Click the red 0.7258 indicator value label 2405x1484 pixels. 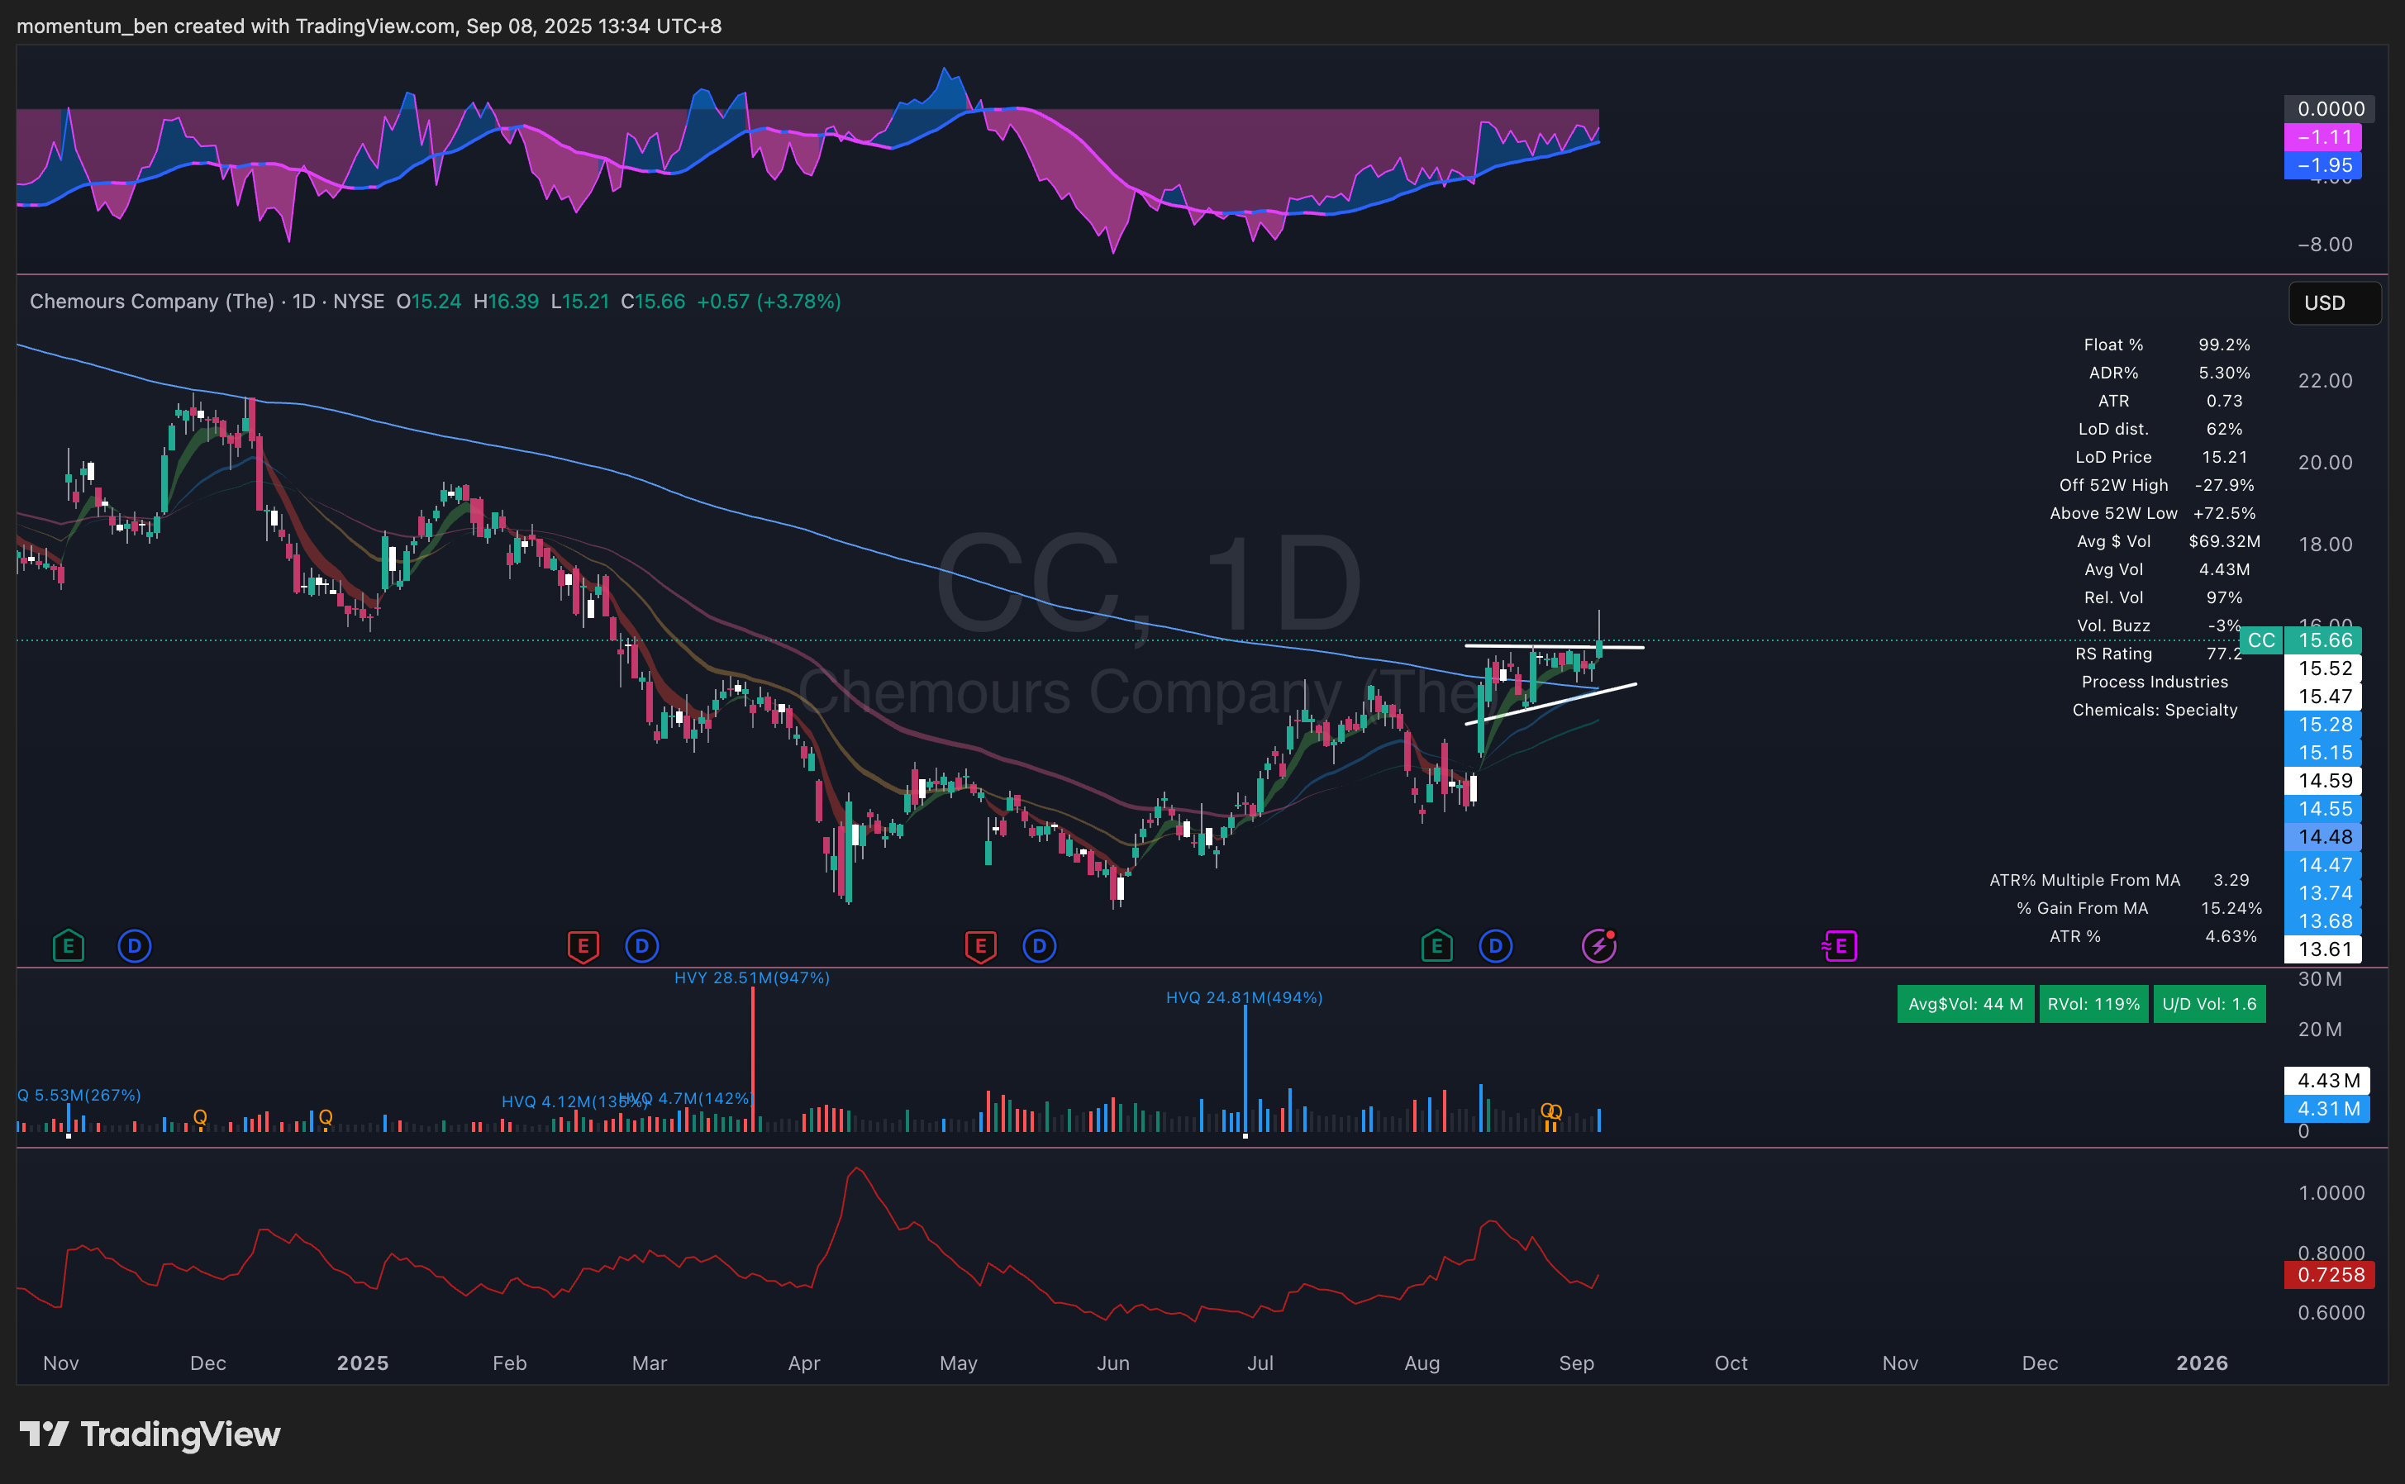tap(2328, 1275)
